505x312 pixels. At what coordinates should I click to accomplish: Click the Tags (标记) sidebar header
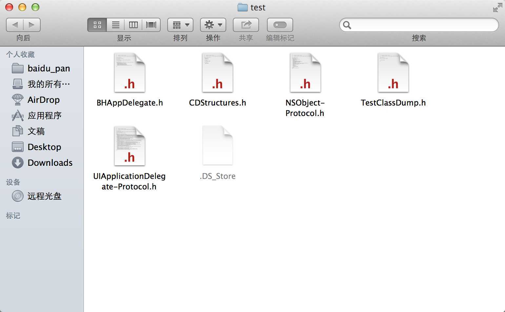[x=13, y=216]
